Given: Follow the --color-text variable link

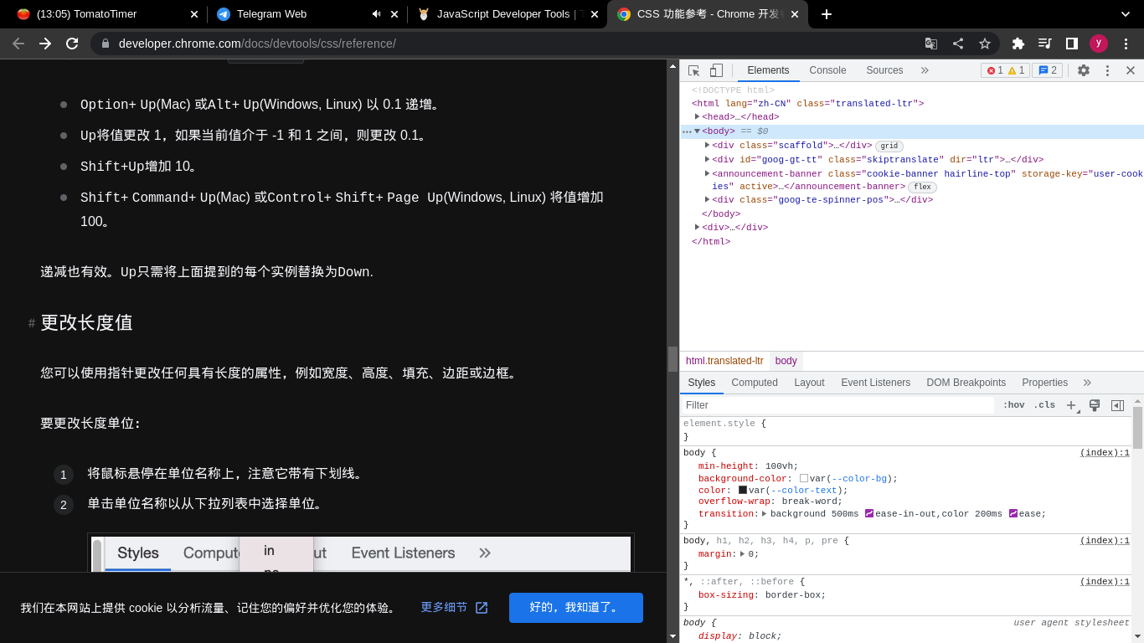Looking at the screenshot, I should (x=804, y=491).
